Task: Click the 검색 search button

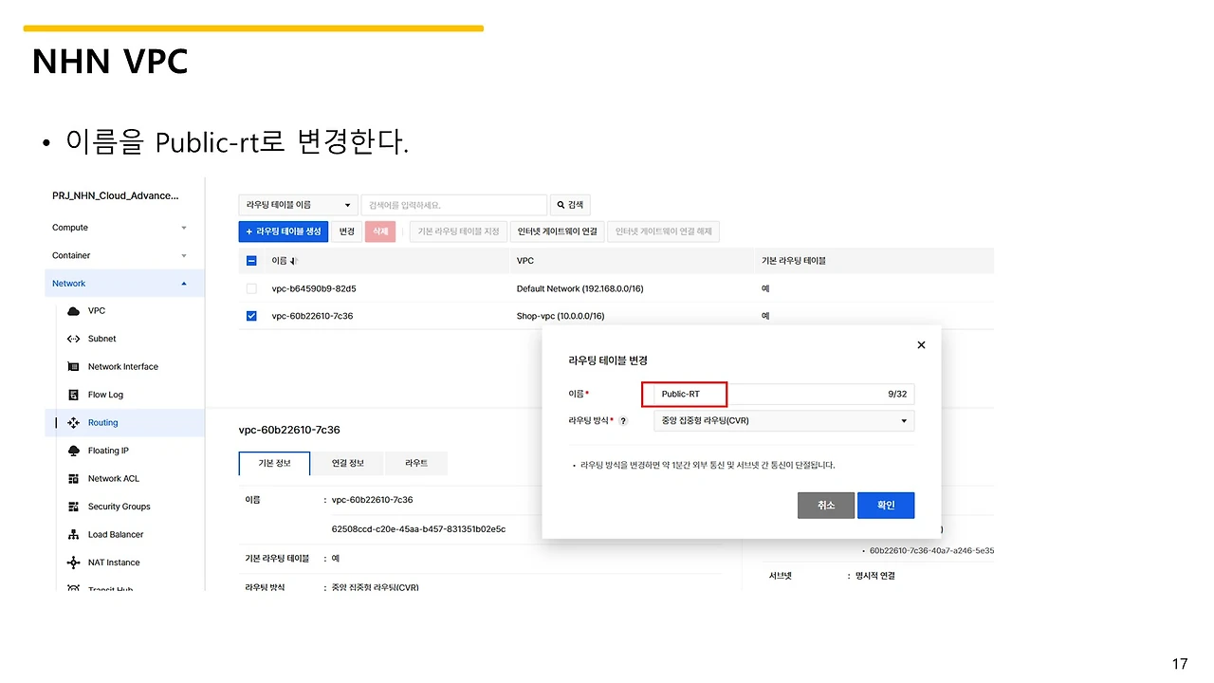Action: (x=570, y=205)
